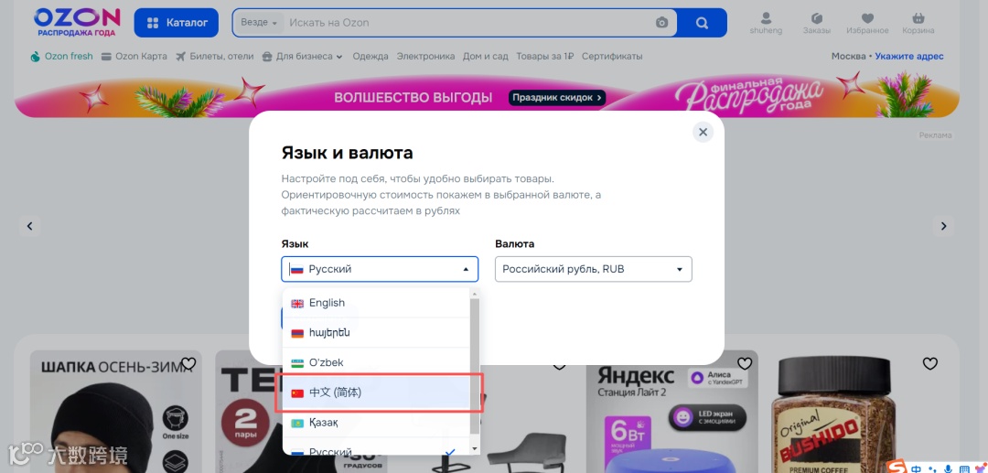This screenshot has width=988, height=473.
Task: Open the Сертификаты category
Action: click(612, 56)
